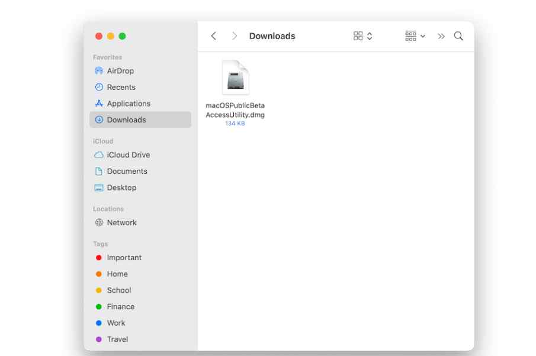Open the Group By grid dropdown
Screen dimensions: 536x356
point(415,36)
